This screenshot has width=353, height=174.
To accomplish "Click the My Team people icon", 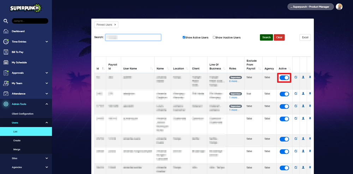I will 6,83.
